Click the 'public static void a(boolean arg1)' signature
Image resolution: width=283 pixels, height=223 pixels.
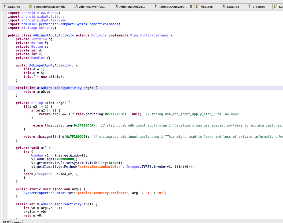coord(50,189)
